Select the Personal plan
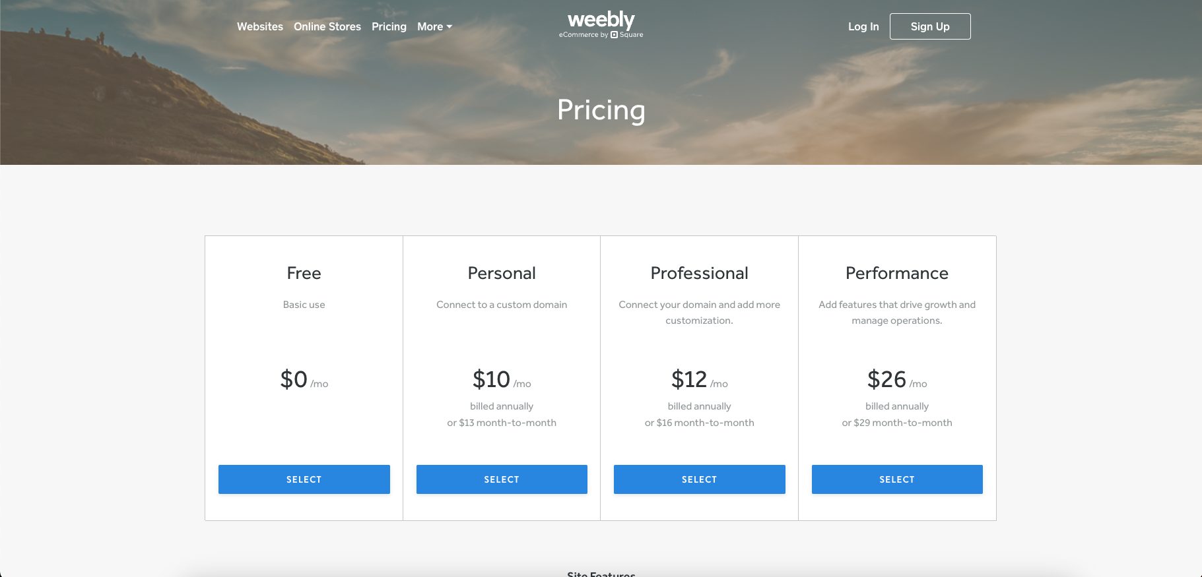The width and height of the screenshot is (1202, 577). pyautogui.click(x=502, y=479)
